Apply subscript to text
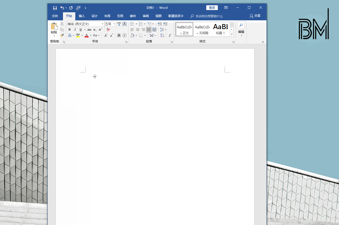The height and width of the screenshot is (225, 339). pos(95,30)
